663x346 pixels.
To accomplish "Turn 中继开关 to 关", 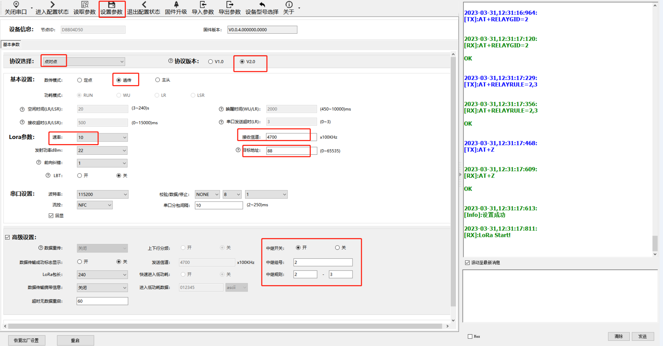I will click(337, 248).
